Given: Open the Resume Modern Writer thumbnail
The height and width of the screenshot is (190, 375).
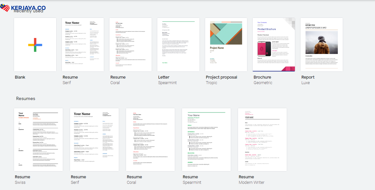Looking at the screenshot, I should point(262,140).
